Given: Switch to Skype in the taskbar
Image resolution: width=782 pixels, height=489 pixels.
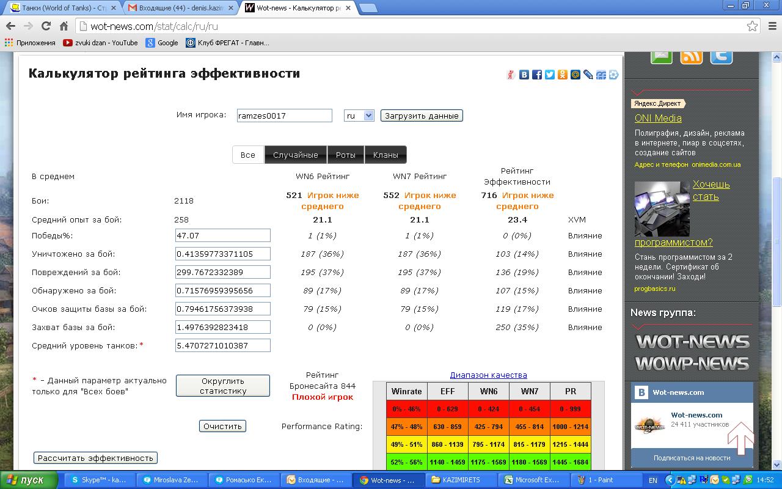Looking at the screenshot, I should click(100, 480).
